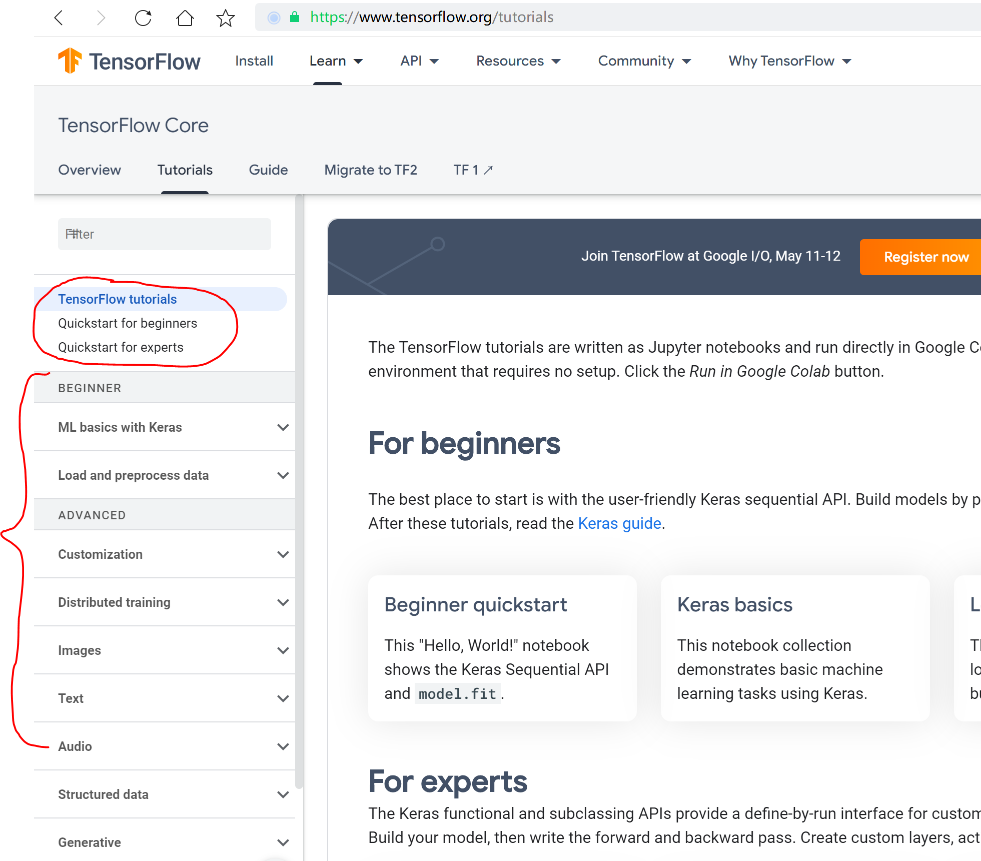
Task: Open the Community dropdown menu
Action: [x=644, y=61]
